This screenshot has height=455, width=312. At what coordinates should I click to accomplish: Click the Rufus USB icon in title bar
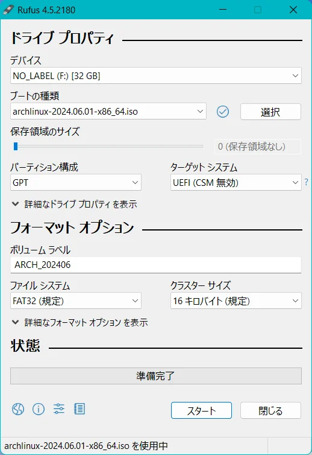tap(8, 10)
